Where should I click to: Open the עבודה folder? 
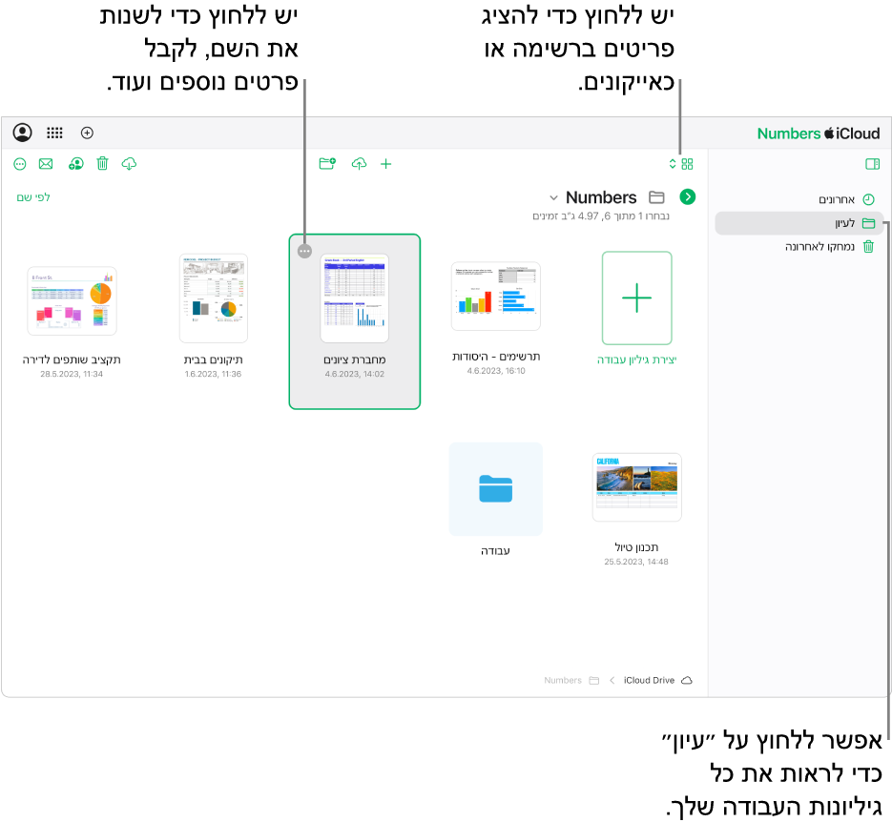(x=495, y=489)
